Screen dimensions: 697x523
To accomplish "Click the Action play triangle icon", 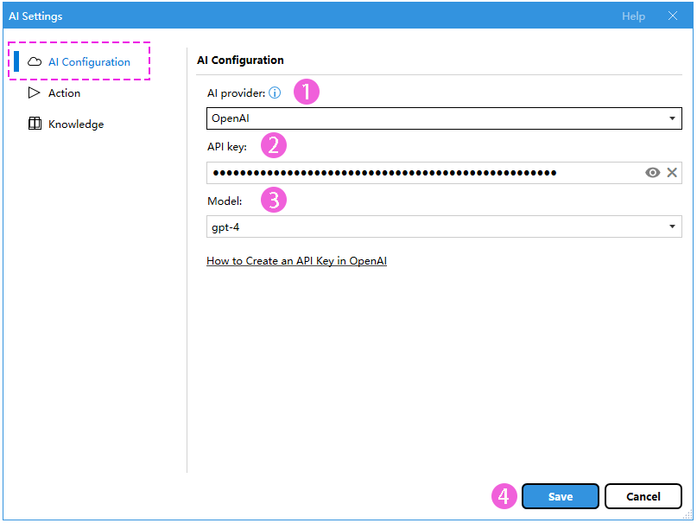I will click(35, 92).
